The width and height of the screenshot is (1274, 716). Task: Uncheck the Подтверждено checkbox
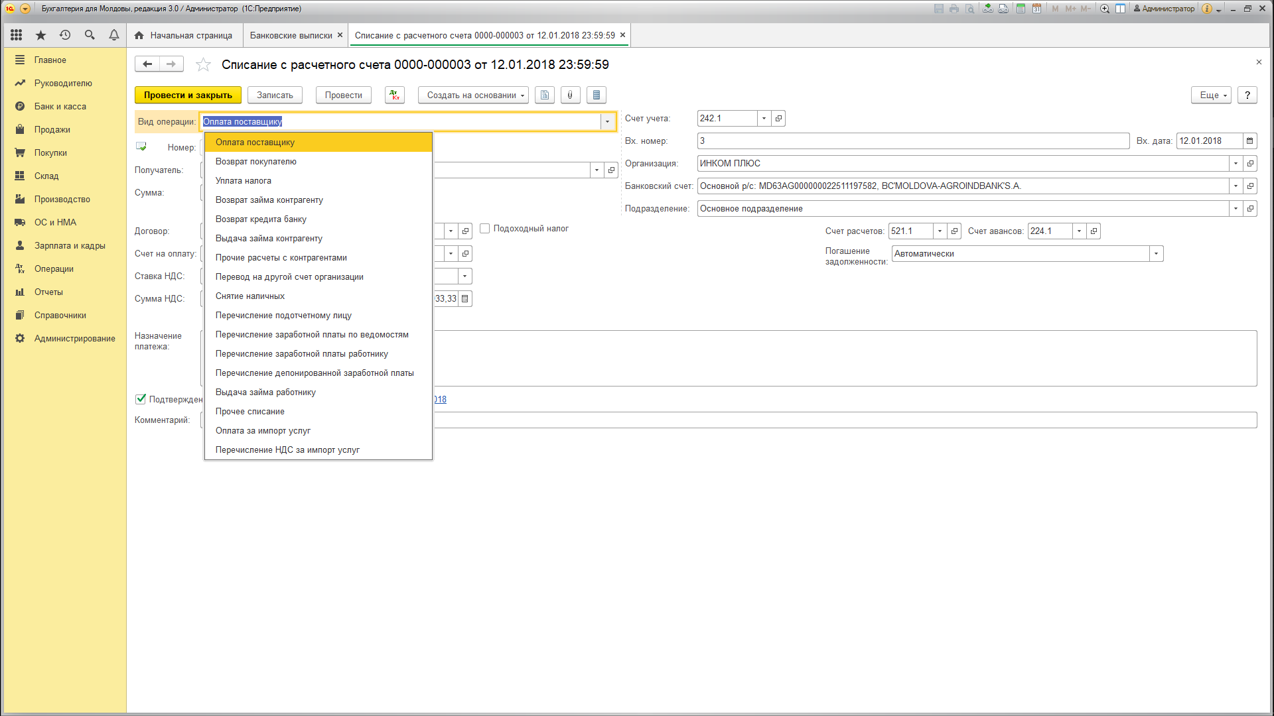[x=141, y=398]
